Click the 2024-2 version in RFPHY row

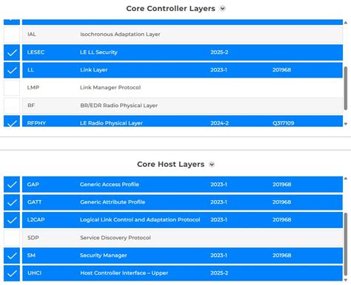point(219,123)
